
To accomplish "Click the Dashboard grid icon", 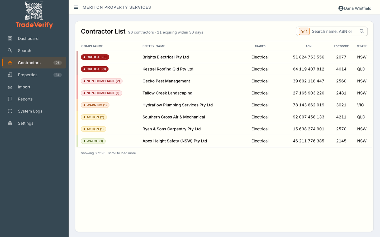I will tap(10, 38).
